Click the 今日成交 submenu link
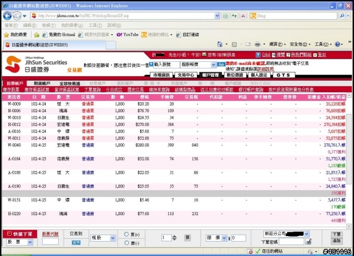354x256 pixels. 114,90
